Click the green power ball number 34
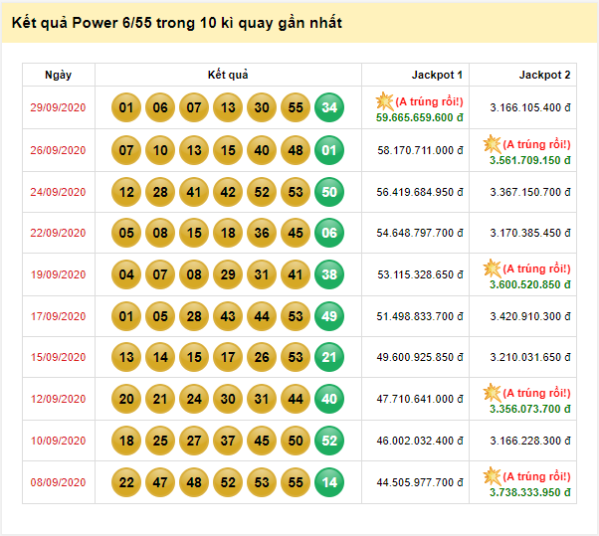 pos(329,108)
